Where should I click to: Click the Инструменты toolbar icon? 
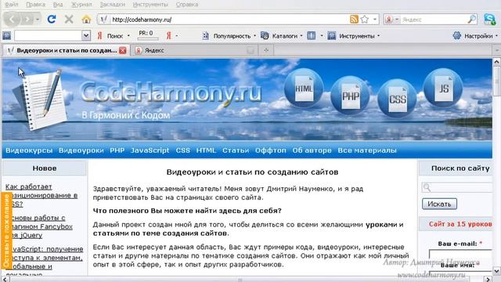pos(332,36)
